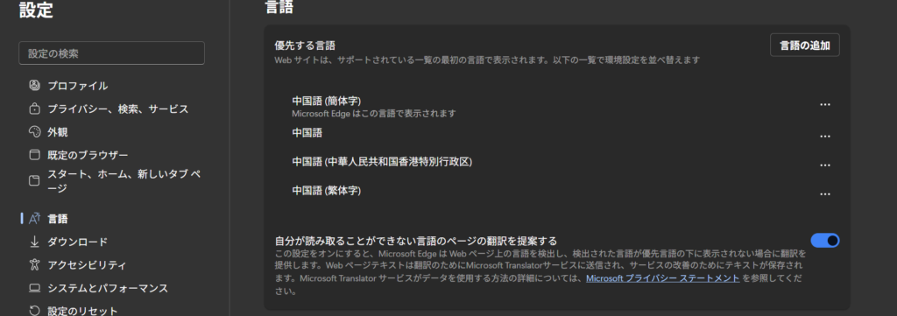This screenshot has width=897, height=316.
Task: Click 中国語 (中華人民共和国香港特別行政区) entry text
Action: tap(382, 162)
